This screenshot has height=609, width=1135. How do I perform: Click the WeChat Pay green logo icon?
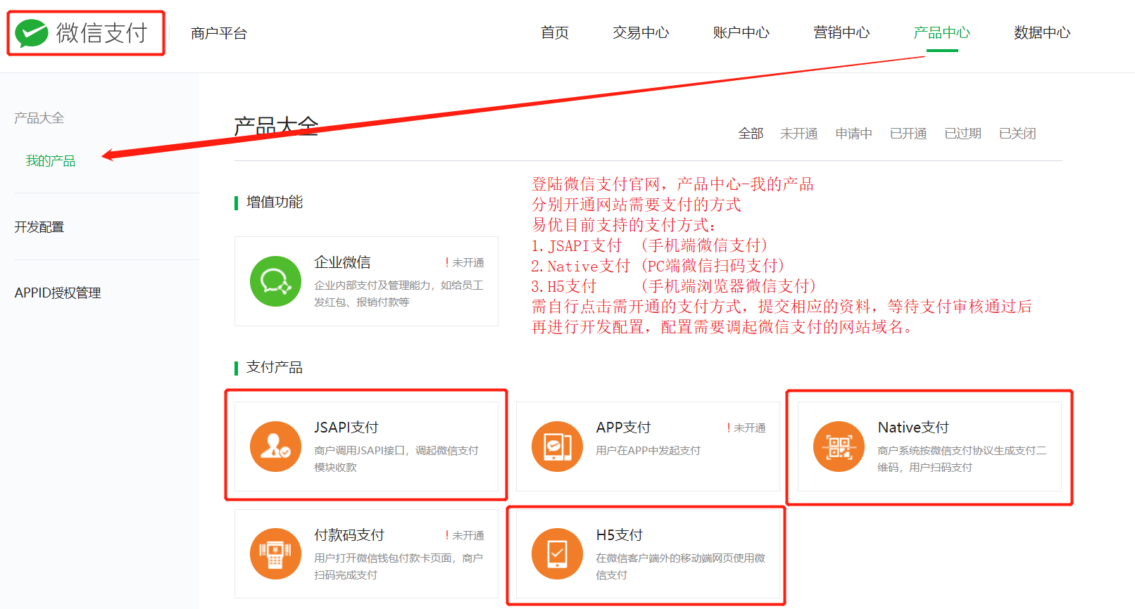[x=32, y=33]
